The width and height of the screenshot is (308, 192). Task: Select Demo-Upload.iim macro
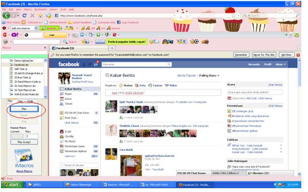pos(23,60)
